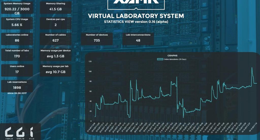
Task: Select the Total number of labs card
Action: 17,55
